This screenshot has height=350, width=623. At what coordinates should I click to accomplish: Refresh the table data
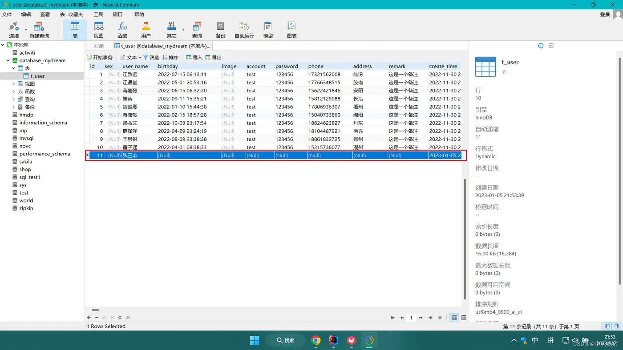[x=120, y=318]
